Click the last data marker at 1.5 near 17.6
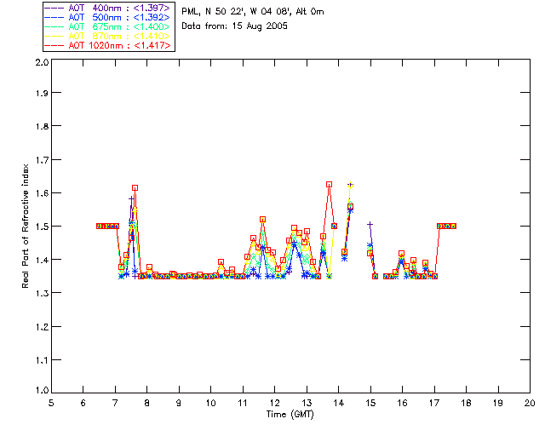This screenshot has height=436, width=545. coord(453,226)
